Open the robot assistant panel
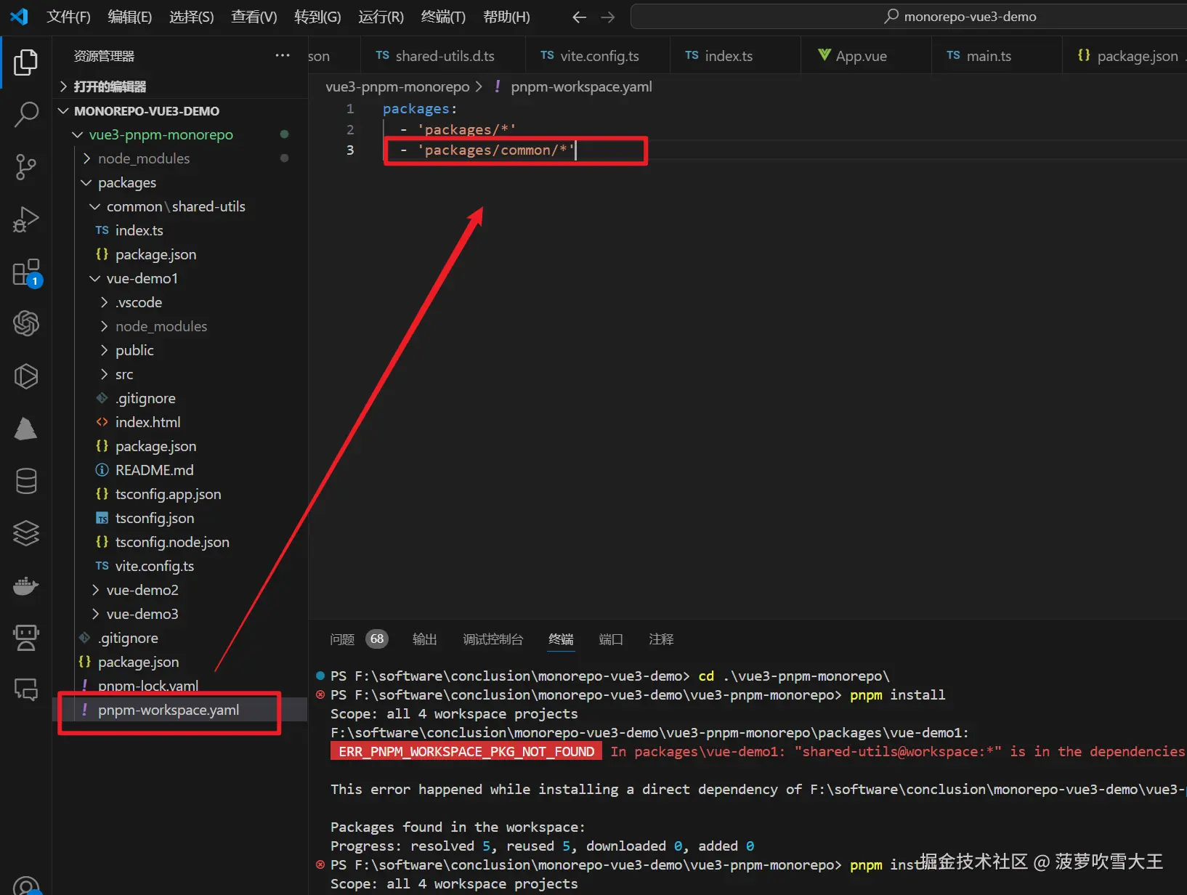 26,638
